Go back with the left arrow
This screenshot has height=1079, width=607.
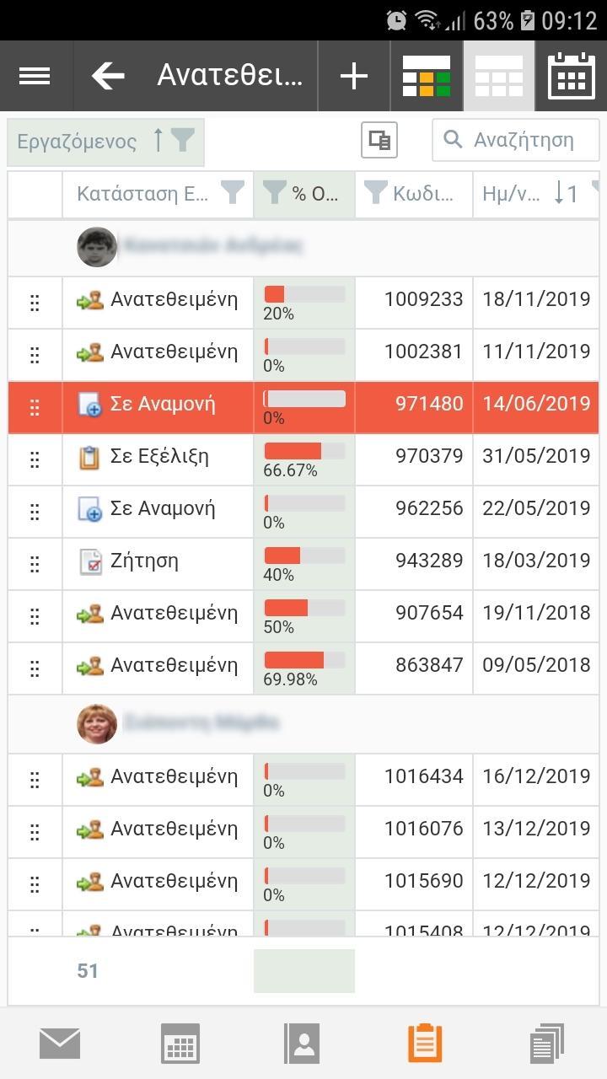108,76
